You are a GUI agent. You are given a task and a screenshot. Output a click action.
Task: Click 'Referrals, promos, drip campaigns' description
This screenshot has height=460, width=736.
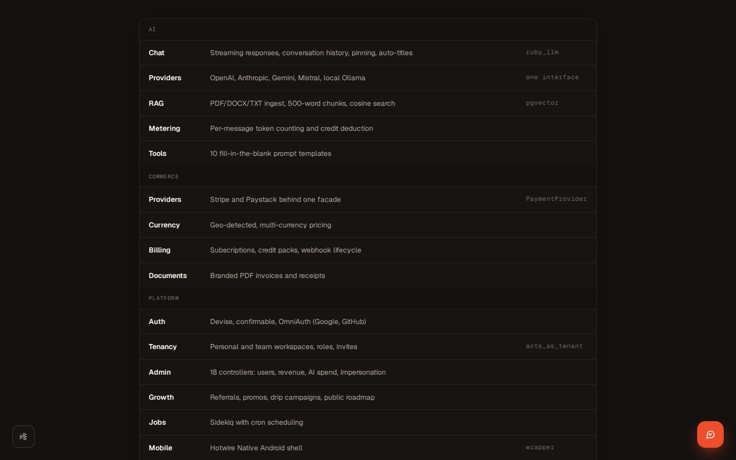tap(292, 397)
